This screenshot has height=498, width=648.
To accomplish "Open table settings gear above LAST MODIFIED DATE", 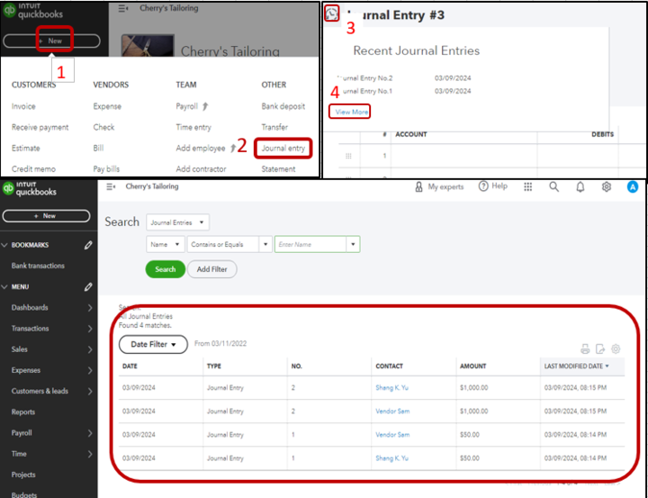I will (x=616, y=349).
